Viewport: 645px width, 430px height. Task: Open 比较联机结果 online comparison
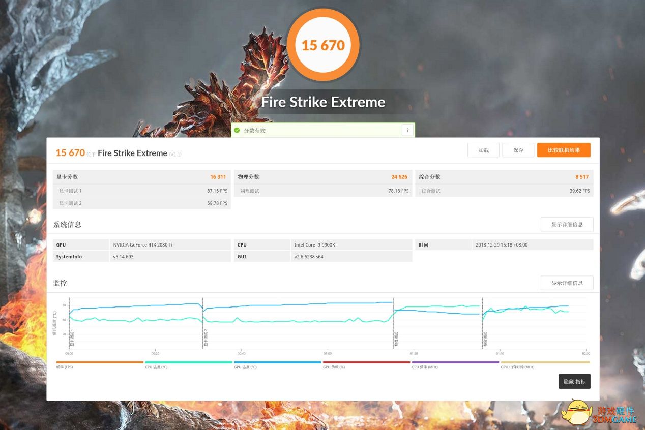(564, 150)
